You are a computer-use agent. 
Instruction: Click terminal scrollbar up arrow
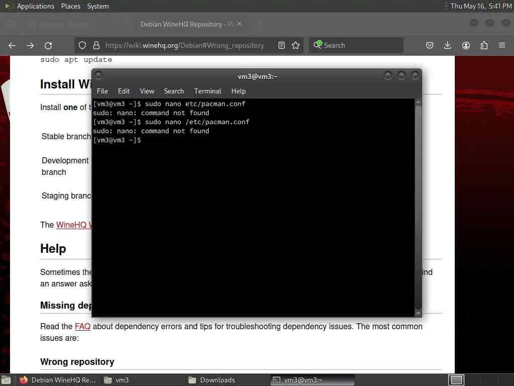tap(418, 103)
